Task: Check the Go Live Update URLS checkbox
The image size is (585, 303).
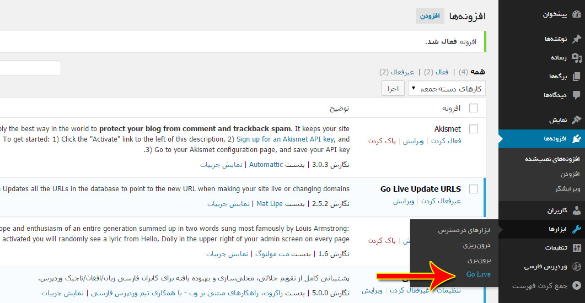Action: point(474,189)
